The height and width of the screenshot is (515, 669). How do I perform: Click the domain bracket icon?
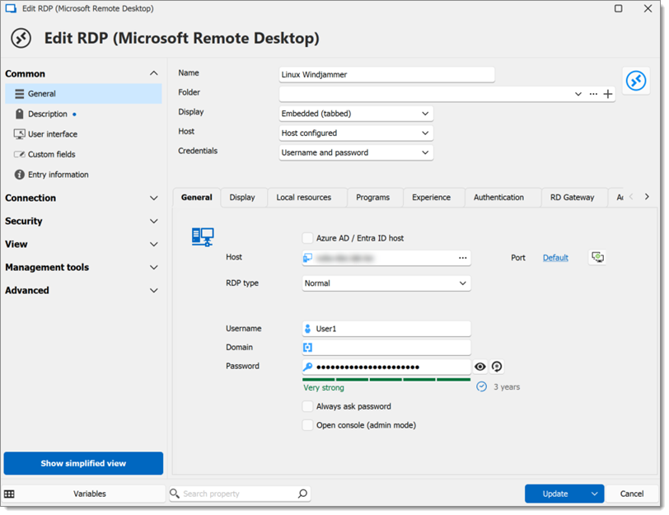coord(307,347)
